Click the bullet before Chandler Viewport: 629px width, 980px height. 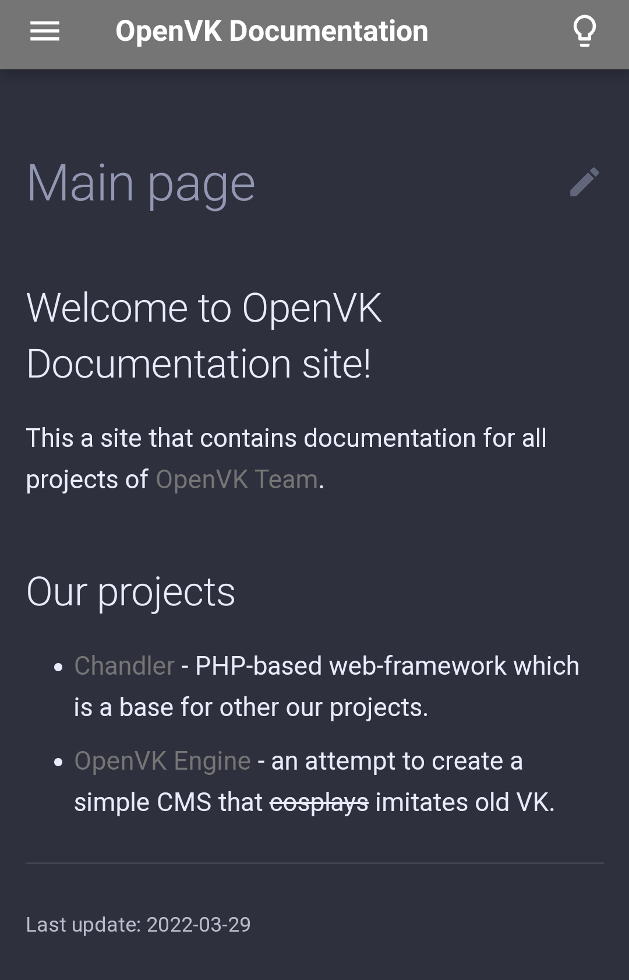coord(58,667)
